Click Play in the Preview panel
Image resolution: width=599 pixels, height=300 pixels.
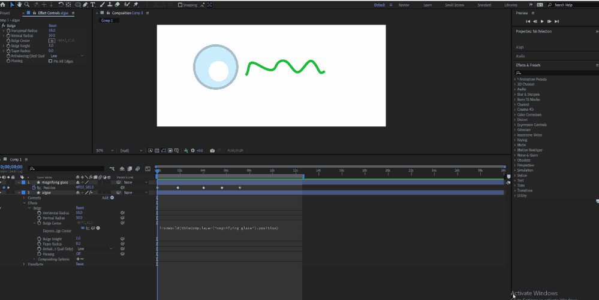coord(542,22)
